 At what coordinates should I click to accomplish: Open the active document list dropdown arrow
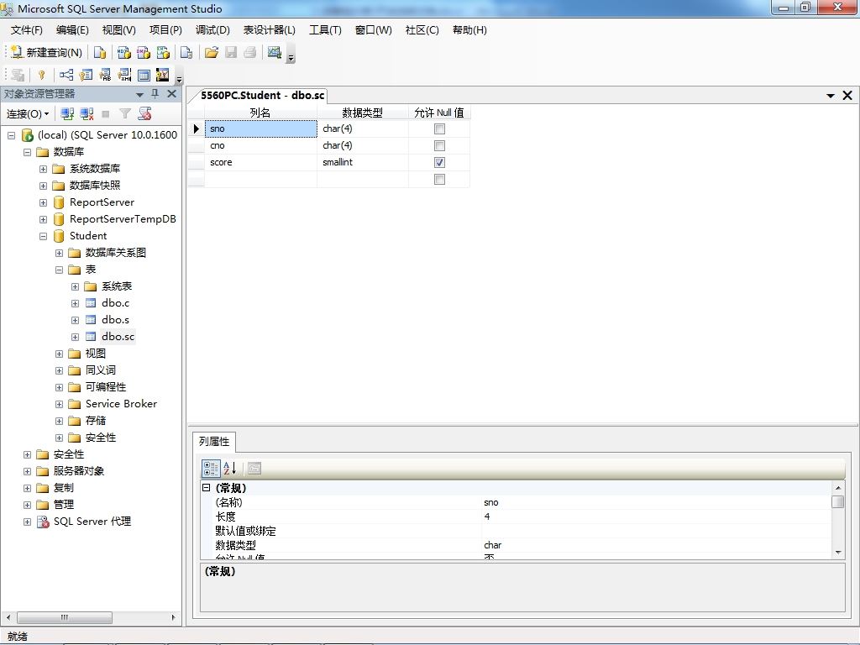[x=831, y=96]
